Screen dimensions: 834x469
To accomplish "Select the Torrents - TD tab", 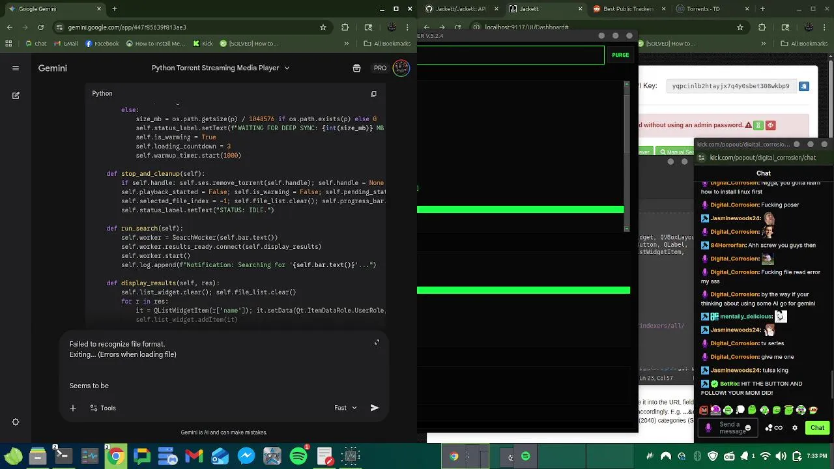I will pyautogui.click(x=712, y=9).
